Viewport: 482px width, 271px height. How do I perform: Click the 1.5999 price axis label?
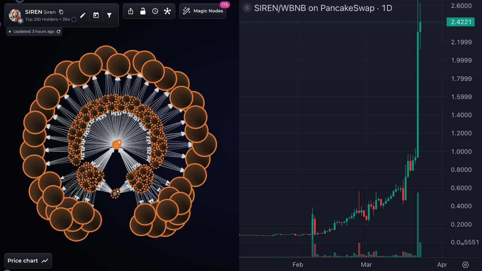tap(461, 97)
